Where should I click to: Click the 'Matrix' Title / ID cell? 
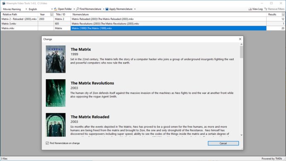click(x=62, y=28)
